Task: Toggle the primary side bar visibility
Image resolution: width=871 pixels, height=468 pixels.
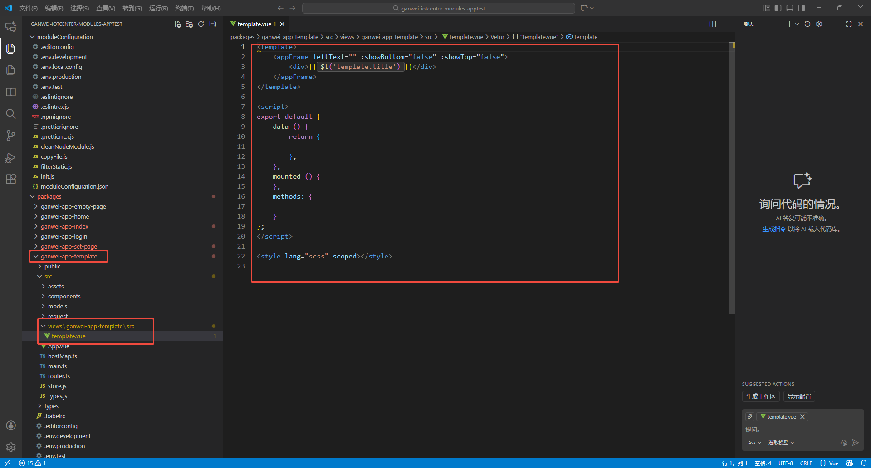Action: (x=778, y=8)
